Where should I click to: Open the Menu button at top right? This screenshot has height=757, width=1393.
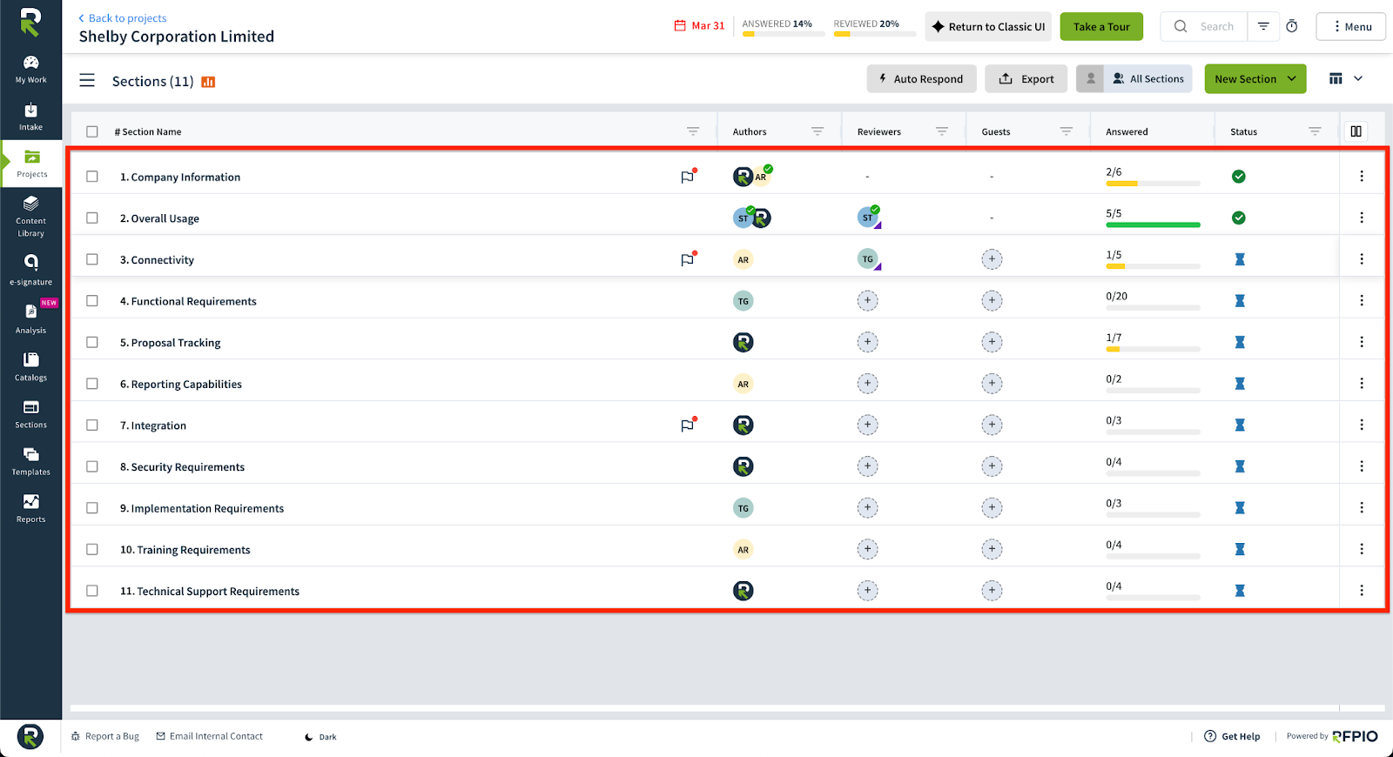tap(1351, 27)
